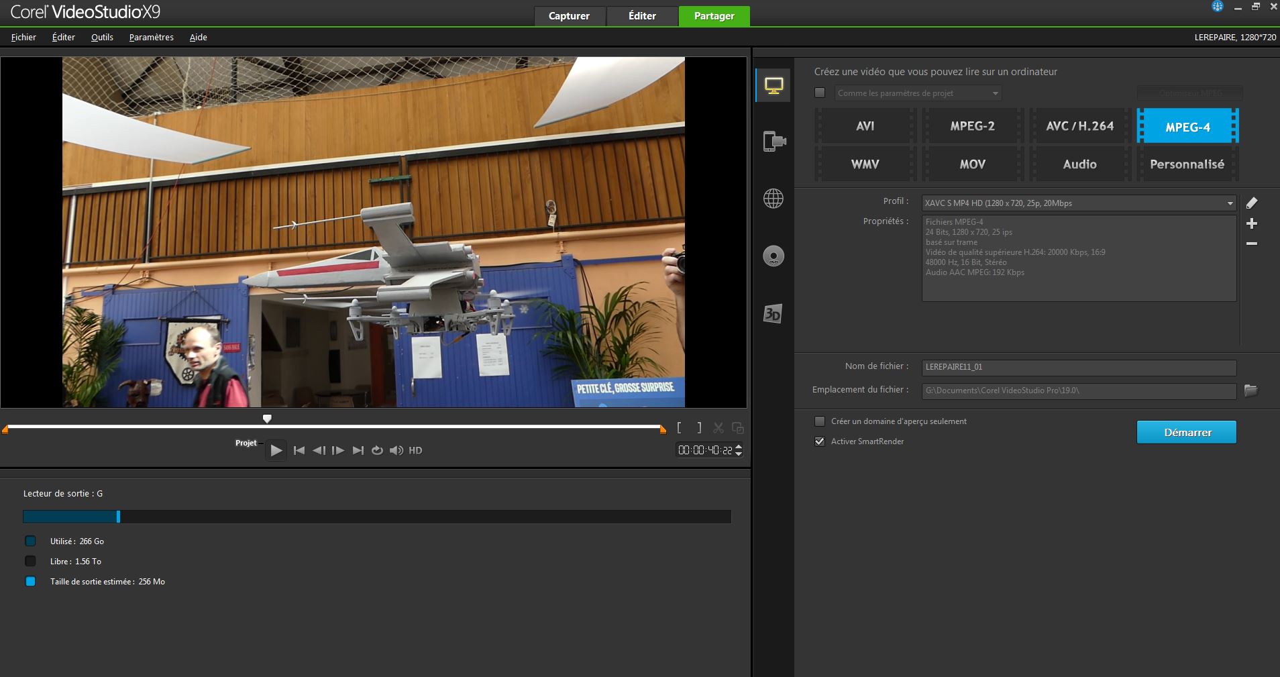Screen dimensions: 1280x677
Task: Click the orange trim-end marker
Action: coord(663,429)
